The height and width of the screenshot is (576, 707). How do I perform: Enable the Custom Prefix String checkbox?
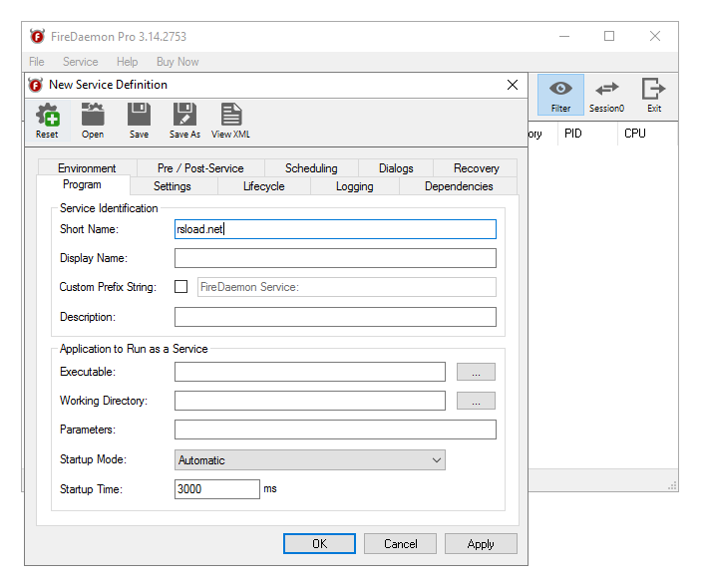(x=180, y=287)
